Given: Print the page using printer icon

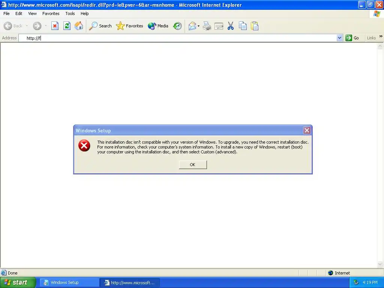Looking at the screenshot, I should tap(207, 26).
